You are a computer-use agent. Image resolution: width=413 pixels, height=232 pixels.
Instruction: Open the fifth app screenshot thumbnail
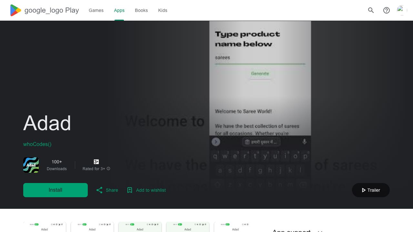point(232,227)
